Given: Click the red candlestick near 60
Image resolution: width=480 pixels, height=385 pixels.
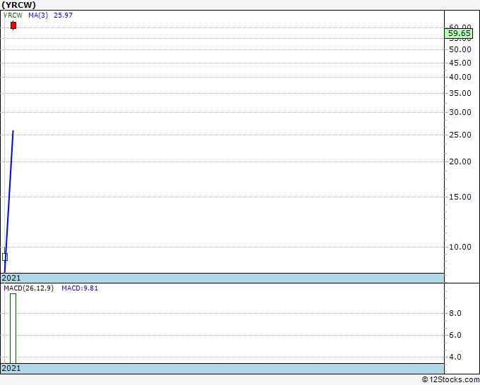Looking at the screenshot, I should tap(13, 25).
